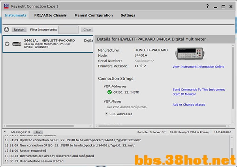Clear messages with the small Clear button
Screen dimensions: 237x167
[x=38, y=132]
